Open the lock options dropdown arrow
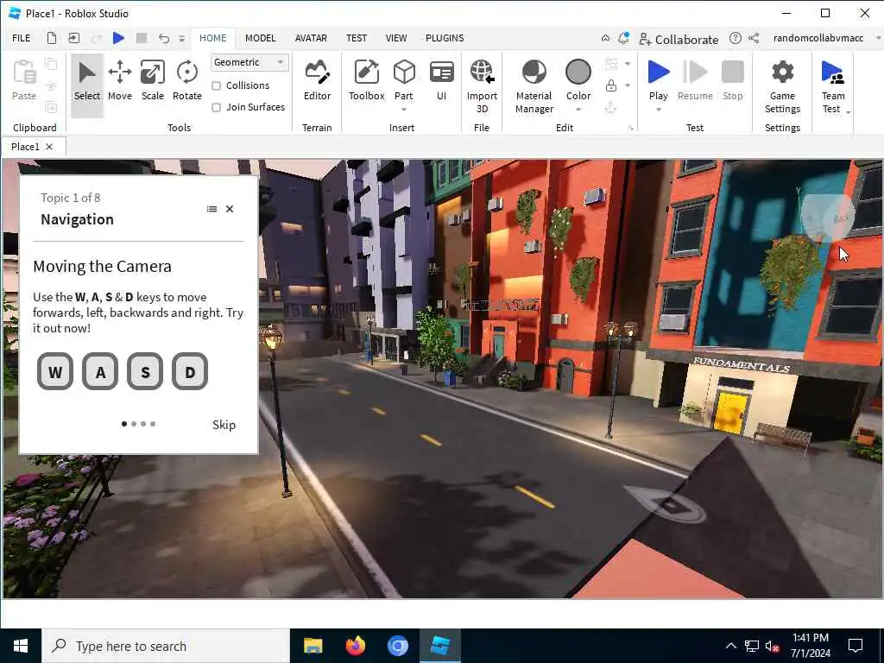Screen dimensions: 884x663 [x=628, y=85]
